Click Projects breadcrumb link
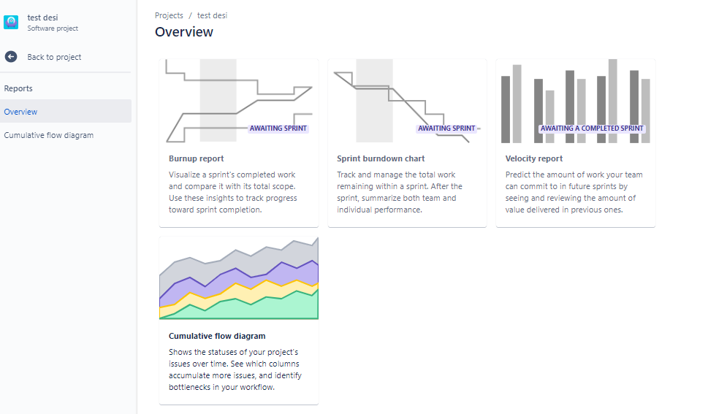727x414 pixels. [169, 15]
